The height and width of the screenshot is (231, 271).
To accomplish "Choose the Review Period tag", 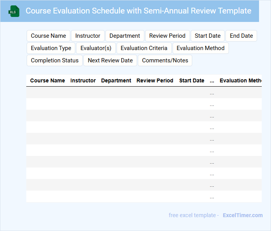I will click(167, 36).
